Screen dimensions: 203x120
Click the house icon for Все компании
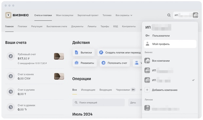point(147,61)
